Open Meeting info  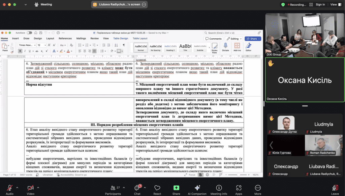pos(219,188)
